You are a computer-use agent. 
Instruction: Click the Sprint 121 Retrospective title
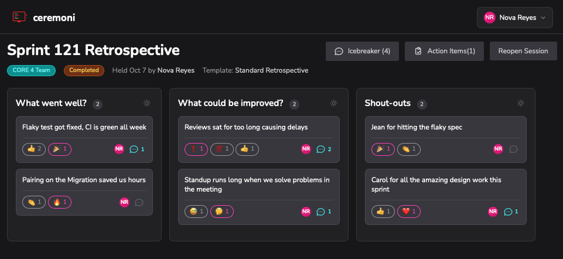pos(93,50)
